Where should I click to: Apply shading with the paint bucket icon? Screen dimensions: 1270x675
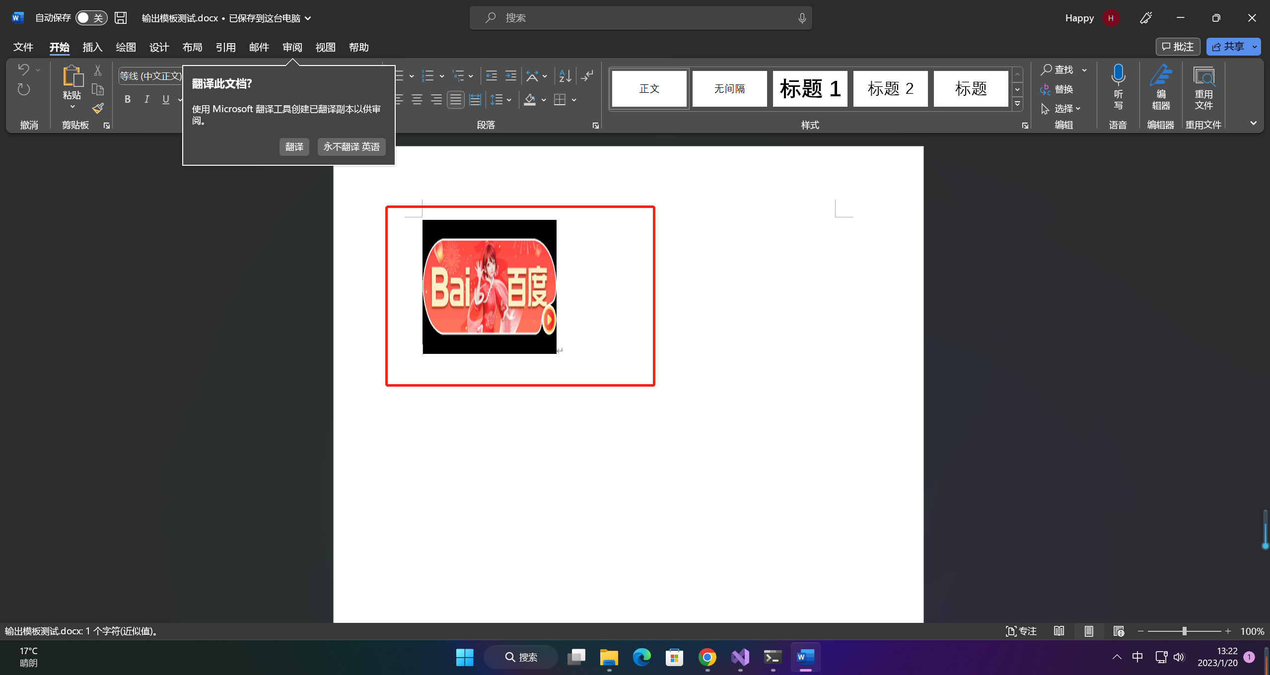529,99
